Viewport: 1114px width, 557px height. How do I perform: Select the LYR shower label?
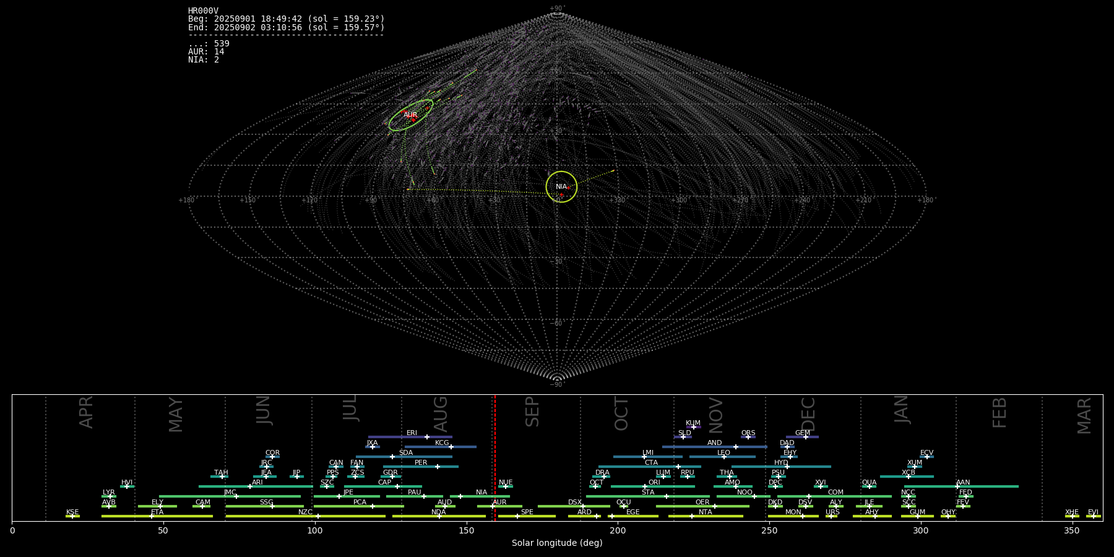[108, 493]
